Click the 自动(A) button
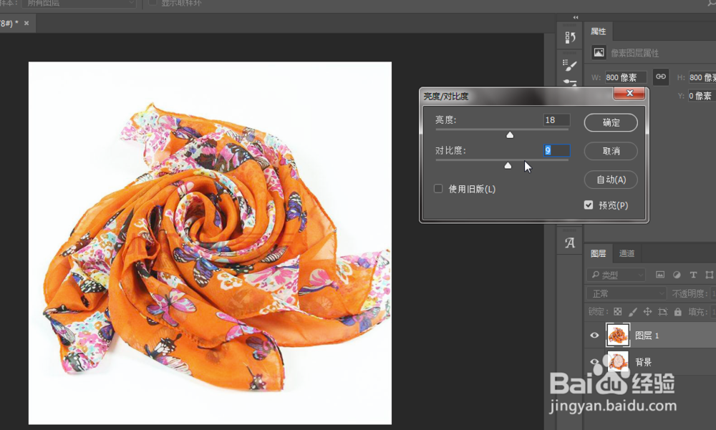Screen dimensions: 716x430 [x=611, y=180]
